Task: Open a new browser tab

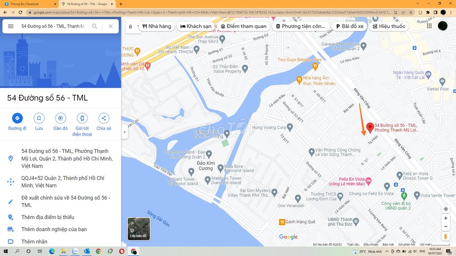Action: coord(121,4)
